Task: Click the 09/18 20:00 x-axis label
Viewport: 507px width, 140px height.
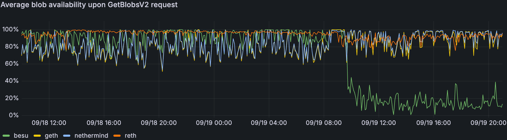Action: (x=159, y=123)
